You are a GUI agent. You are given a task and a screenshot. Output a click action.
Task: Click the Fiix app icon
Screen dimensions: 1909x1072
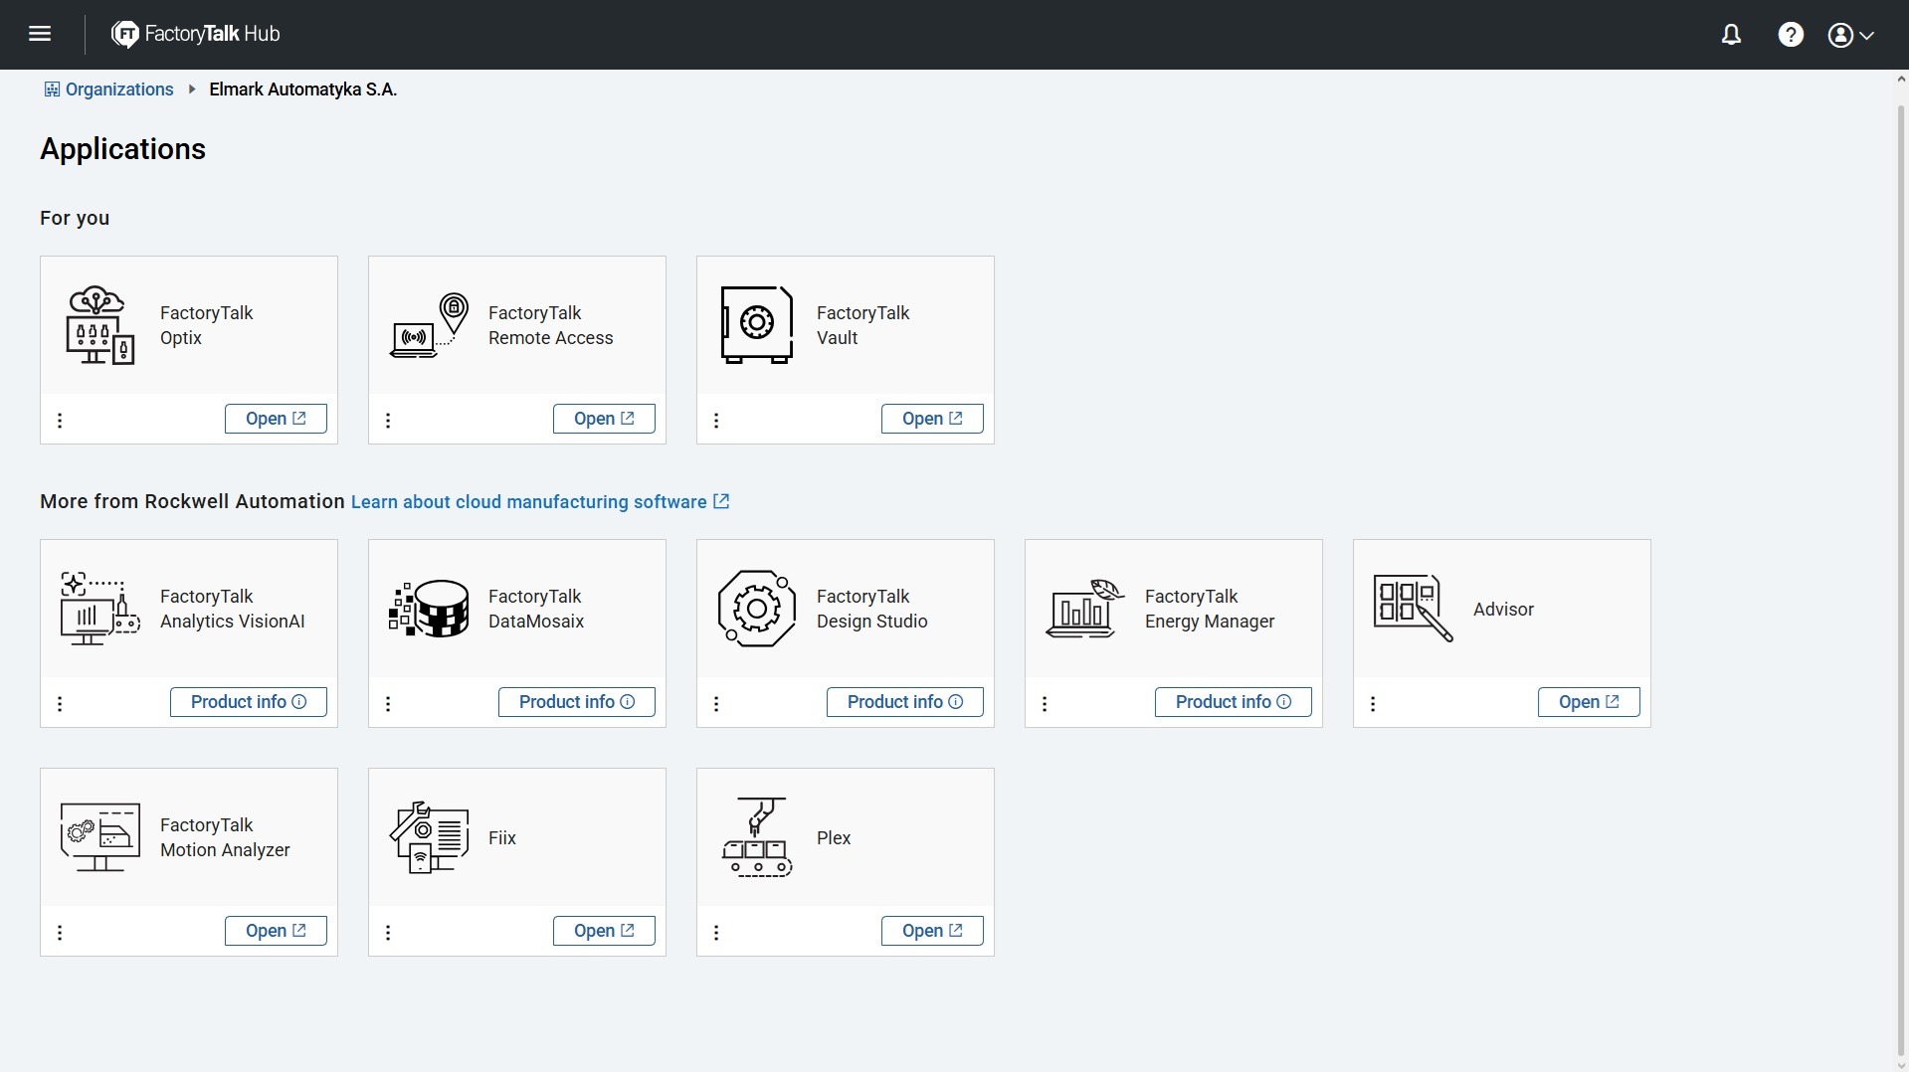[x=429, y=837]
